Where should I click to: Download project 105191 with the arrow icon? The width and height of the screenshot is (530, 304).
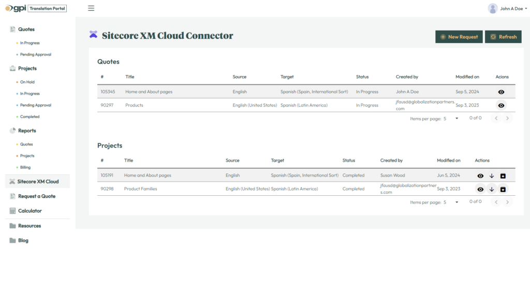(x=492, y=176)
